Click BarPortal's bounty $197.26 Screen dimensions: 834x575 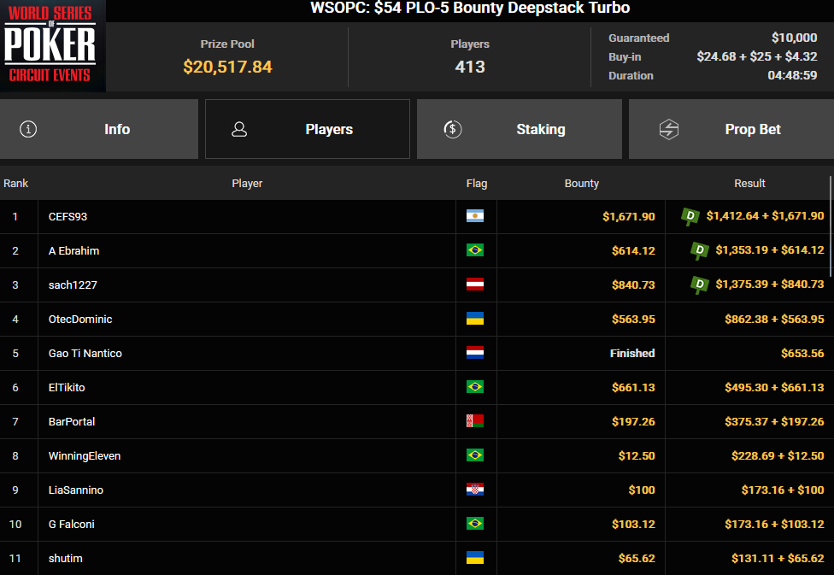(x=633, y=421)
